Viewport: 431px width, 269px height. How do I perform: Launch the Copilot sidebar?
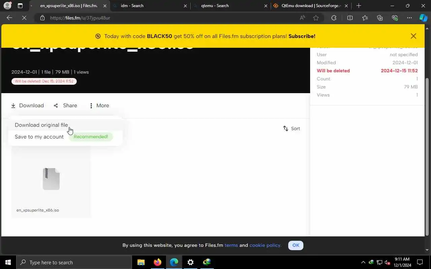(423, 18)
